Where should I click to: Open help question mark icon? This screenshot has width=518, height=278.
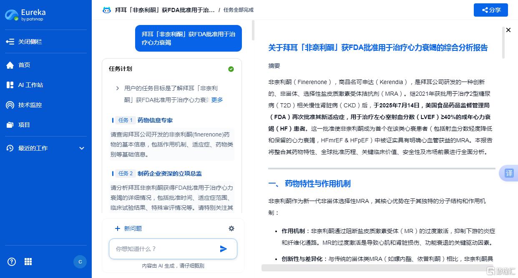coord(12,262)
